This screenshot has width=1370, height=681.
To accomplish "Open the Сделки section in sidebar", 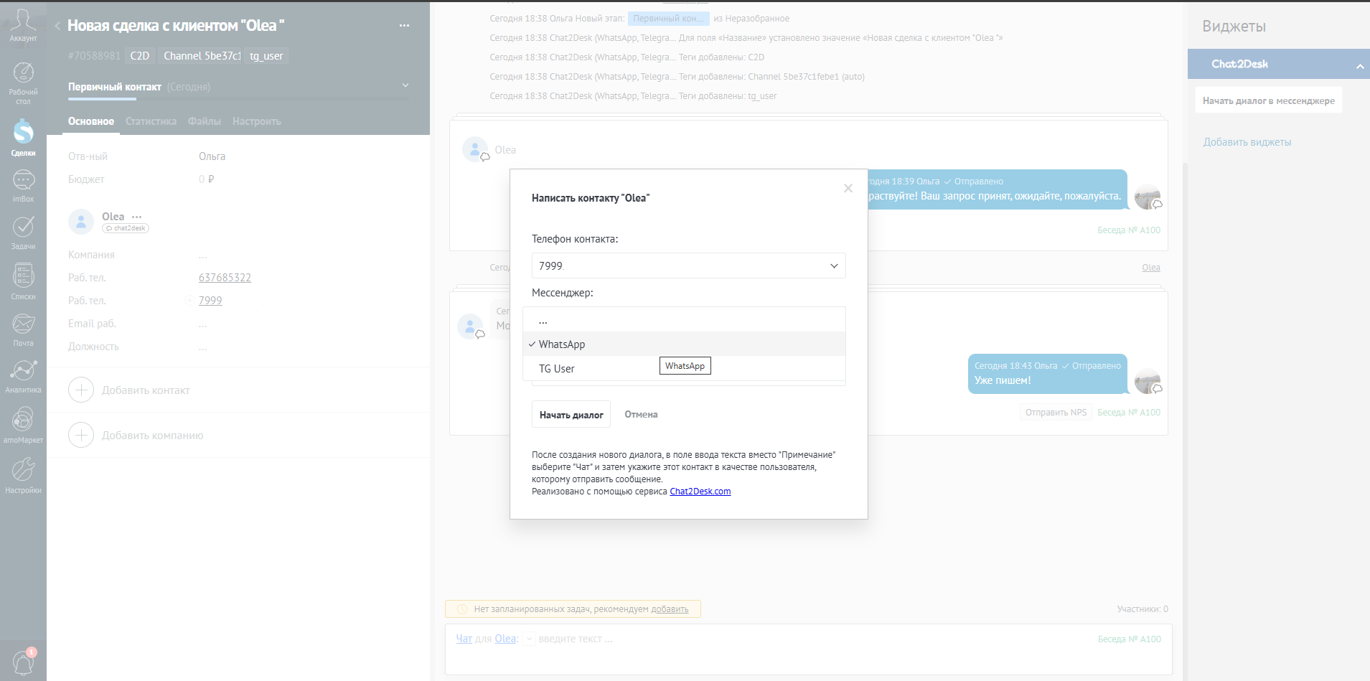I will click(x=23, y=137).
